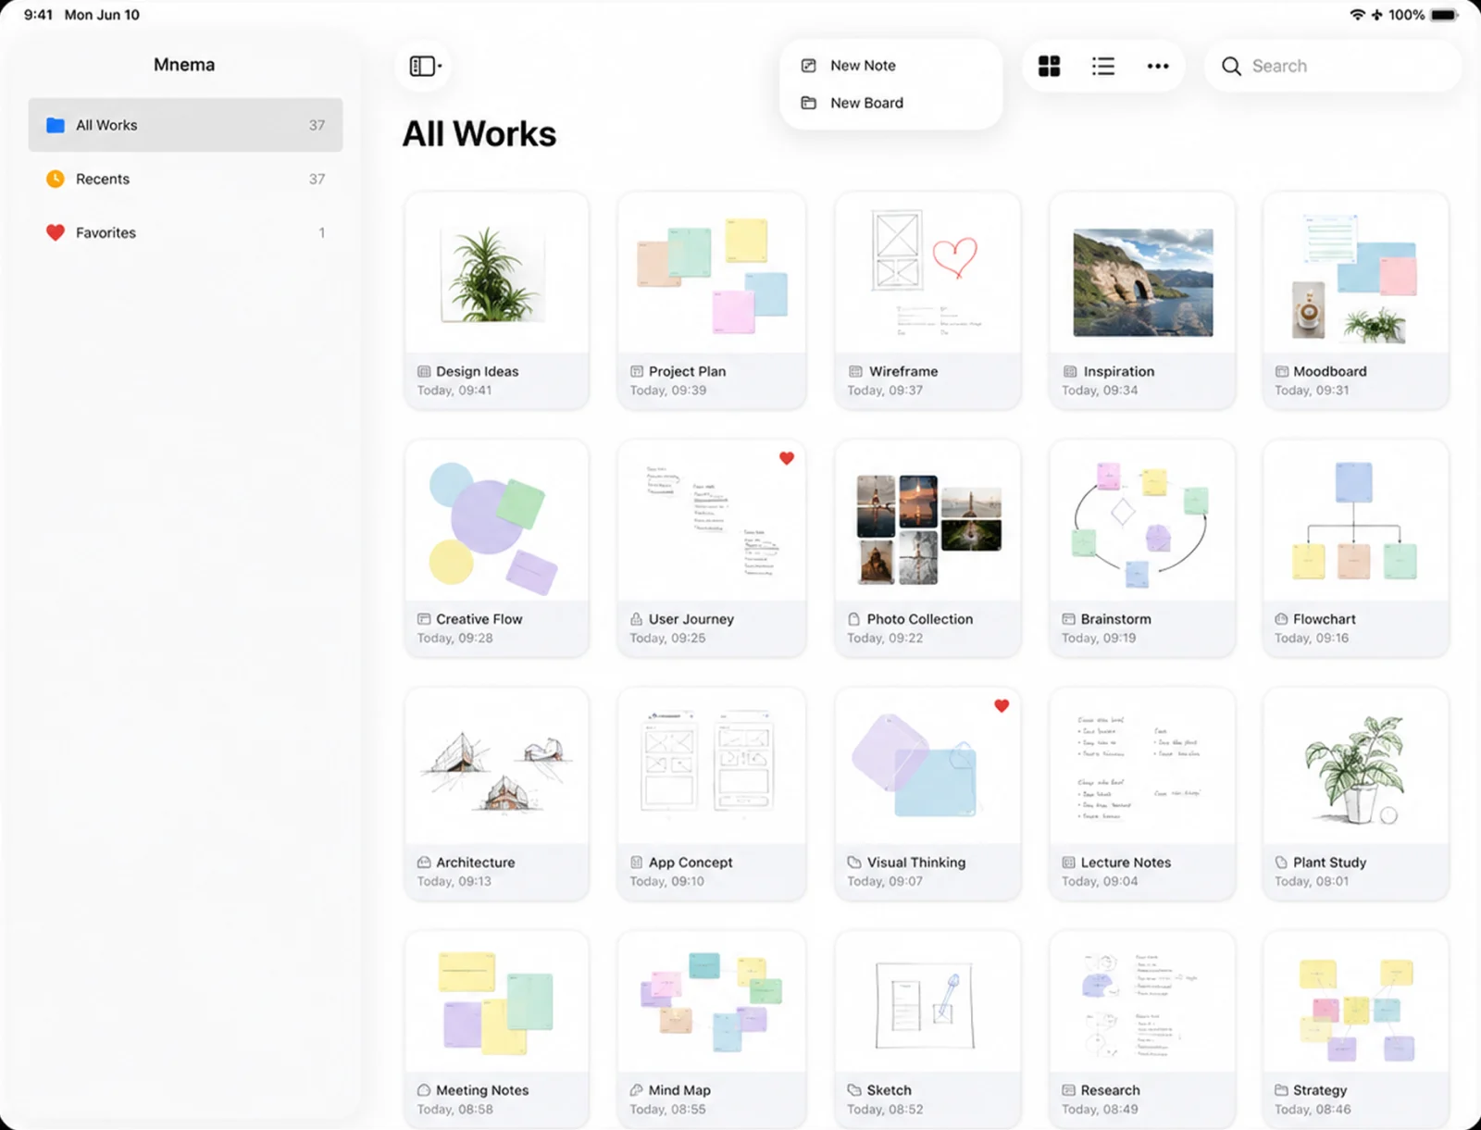The width and height of the screenshot is (1481, 1130).
Task: Open the Recents sidebar section
Action: pyautogui.click(x=185, y=179)
